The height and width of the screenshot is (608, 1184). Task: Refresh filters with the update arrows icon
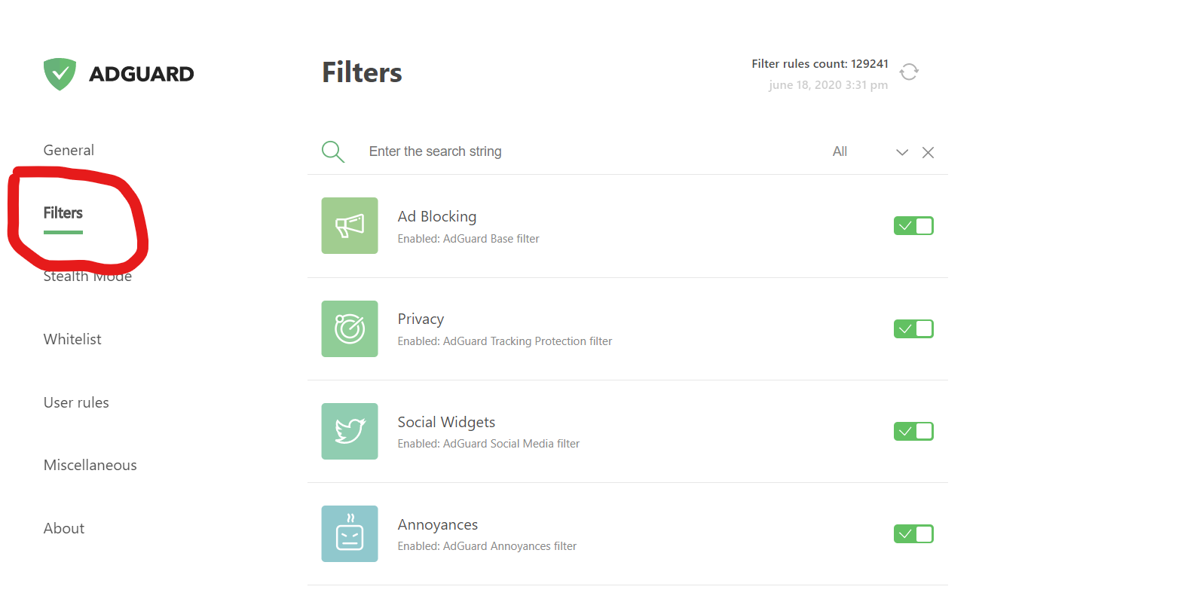(x=909, y=72)
